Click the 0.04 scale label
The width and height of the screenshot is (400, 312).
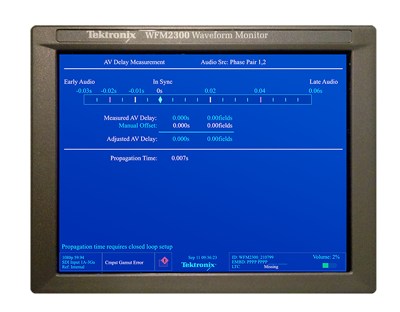point(259,91)
